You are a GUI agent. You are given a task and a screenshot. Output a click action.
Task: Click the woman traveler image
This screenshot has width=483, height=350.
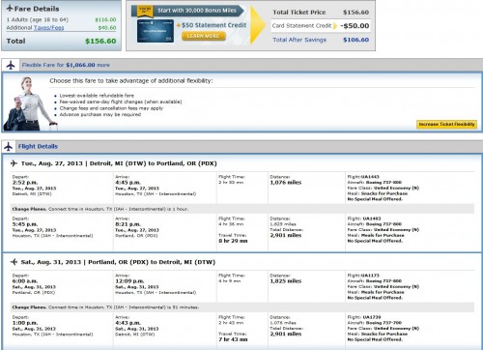coord(30,103)
